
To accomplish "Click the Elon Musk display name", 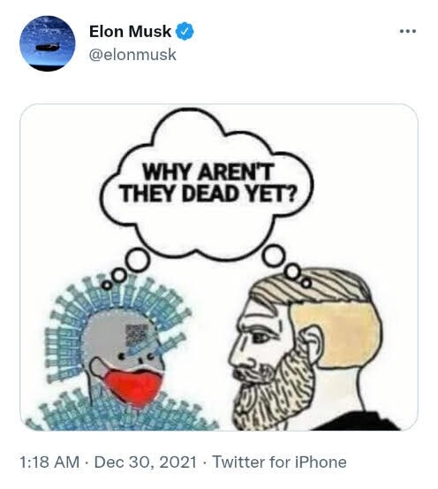I will tap(130, 32).
